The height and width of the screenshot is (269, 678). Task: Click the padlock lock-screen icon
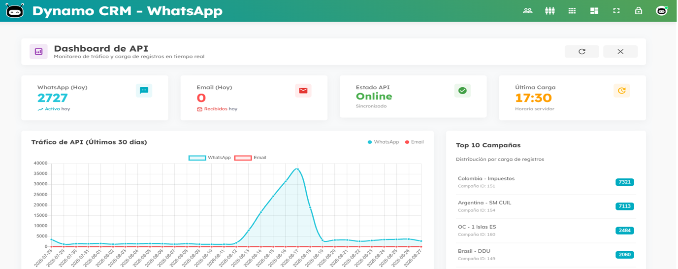pos(639,10)
